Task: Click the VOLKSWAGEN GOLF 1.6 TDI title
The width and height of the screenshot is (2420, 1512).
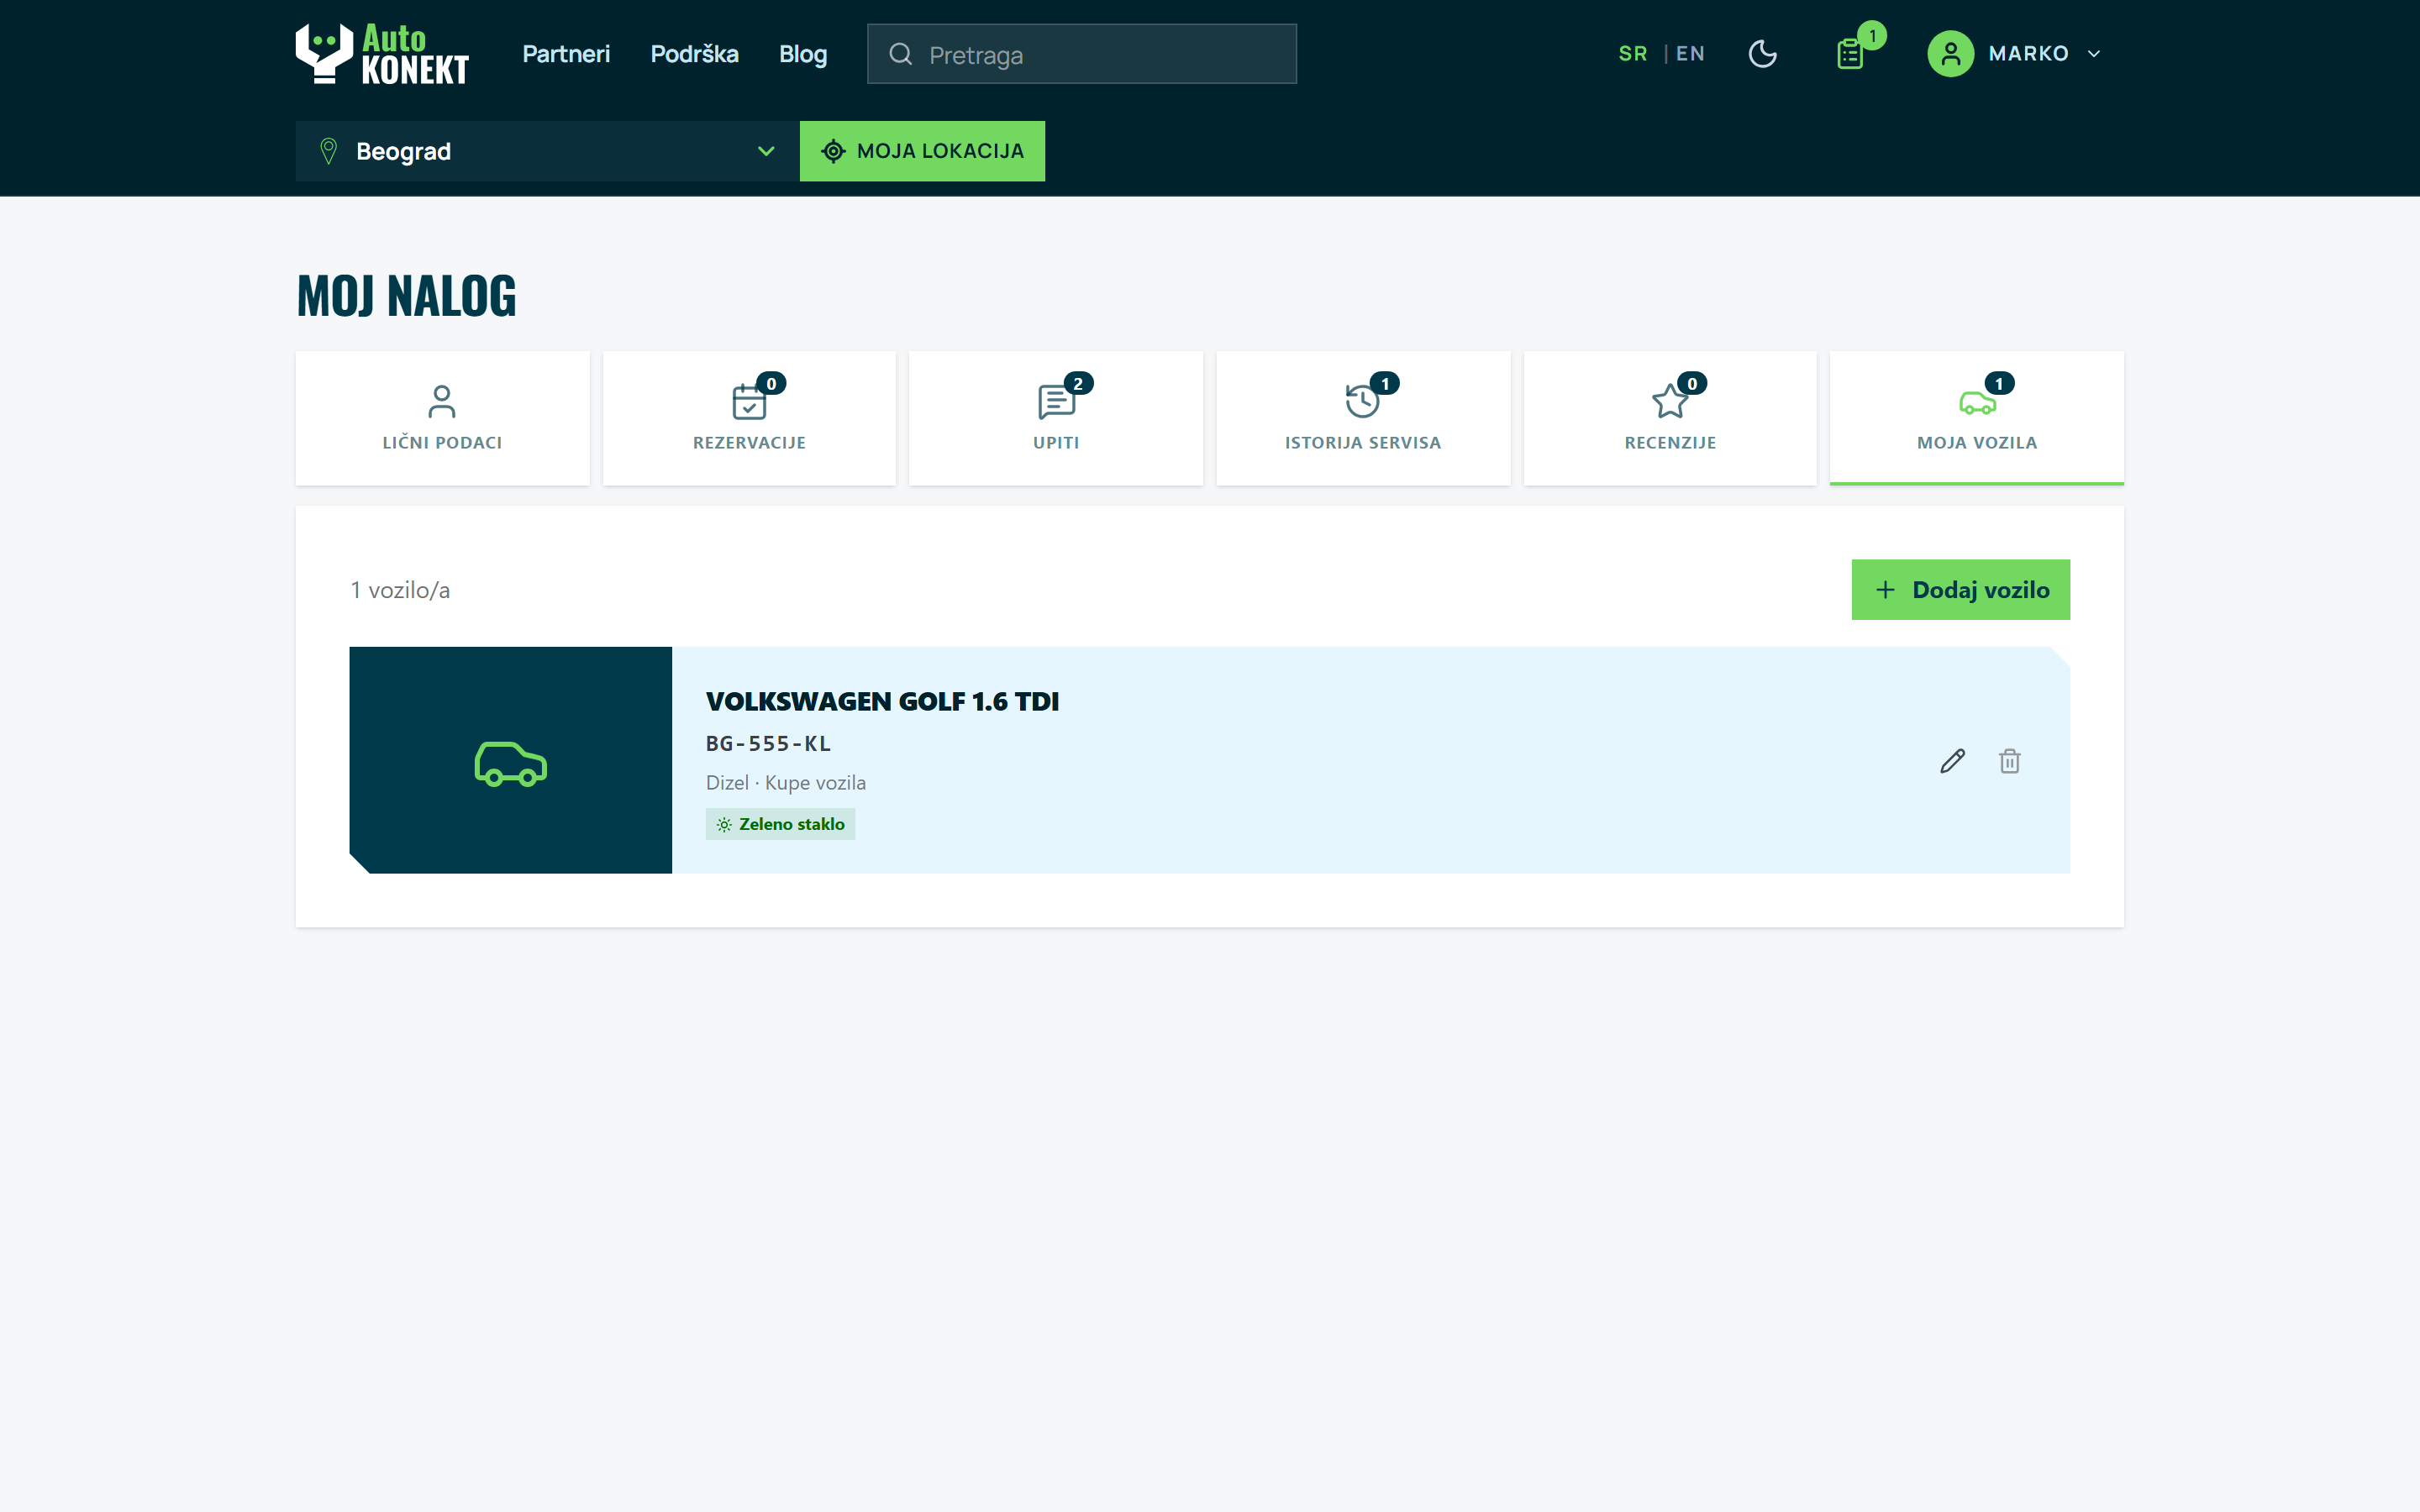Action: click(882, 701)
